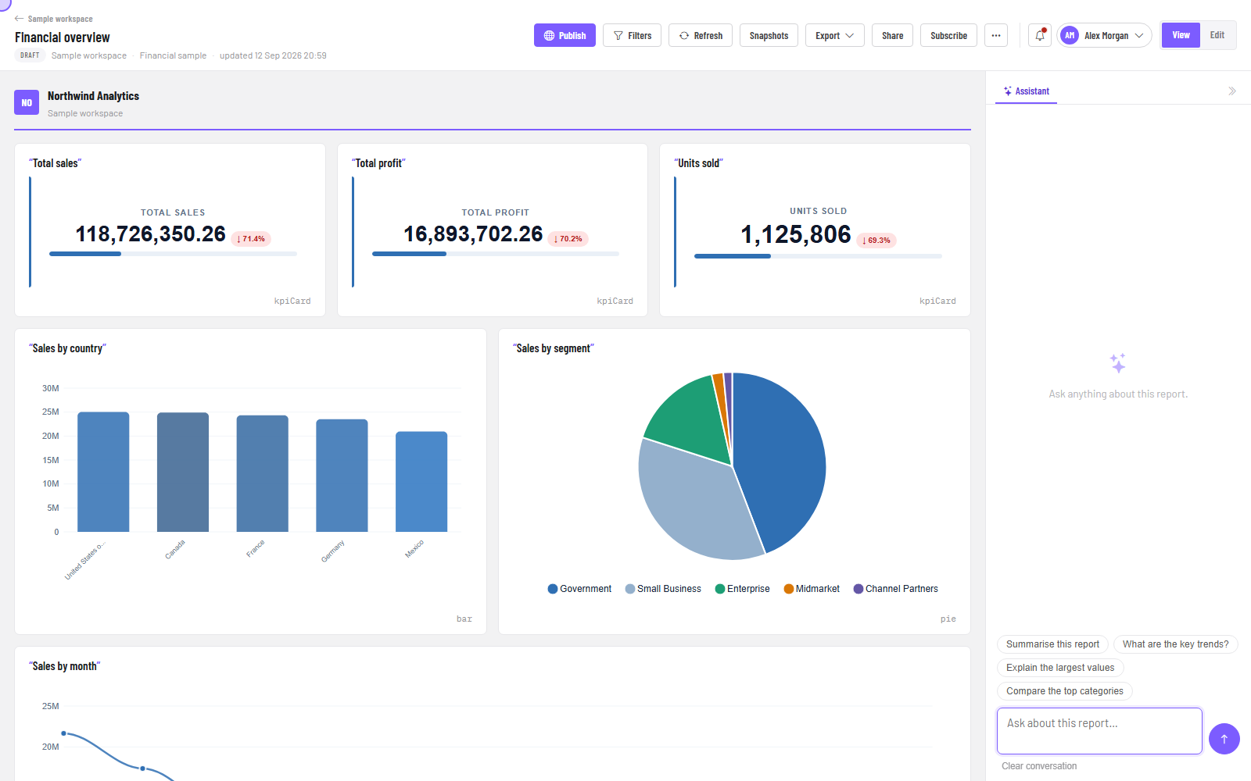1251x781 pixels.
Task: Choose 'Explain the largest values' suggestion
Action: coord(1060,668)
